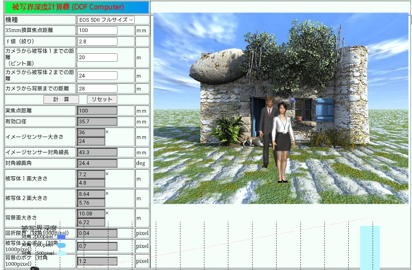Screen dimensions: 412x270
Task: Click the 機種 label cell
Action: (40, 20)
